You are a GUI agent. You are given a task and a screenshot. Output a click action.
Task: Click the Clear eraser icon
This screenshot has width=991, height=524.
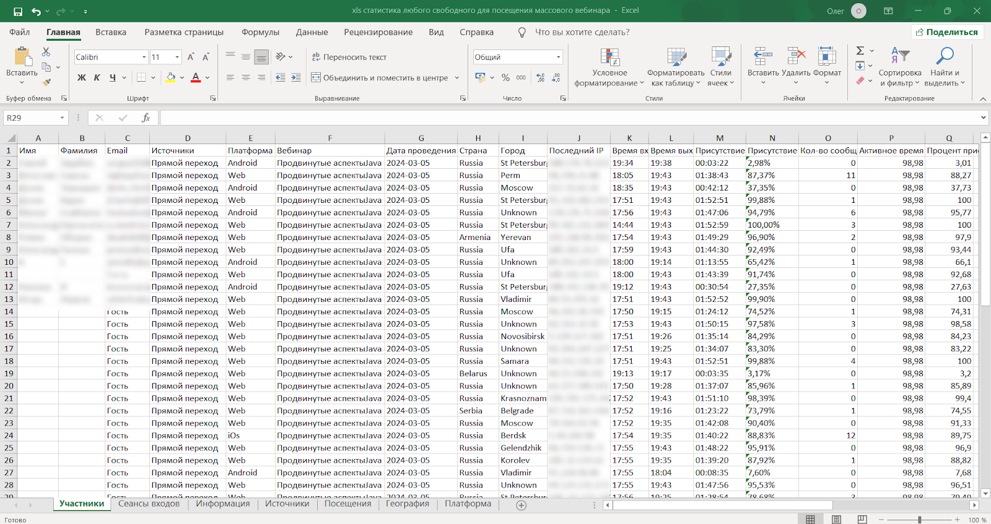[x=860, y=80]
